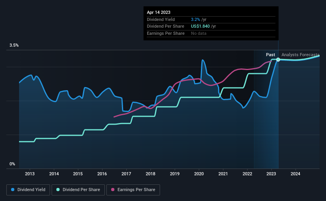
Task: Click the tooltip's Dividend Yield row label
Action: coord(161,19)
